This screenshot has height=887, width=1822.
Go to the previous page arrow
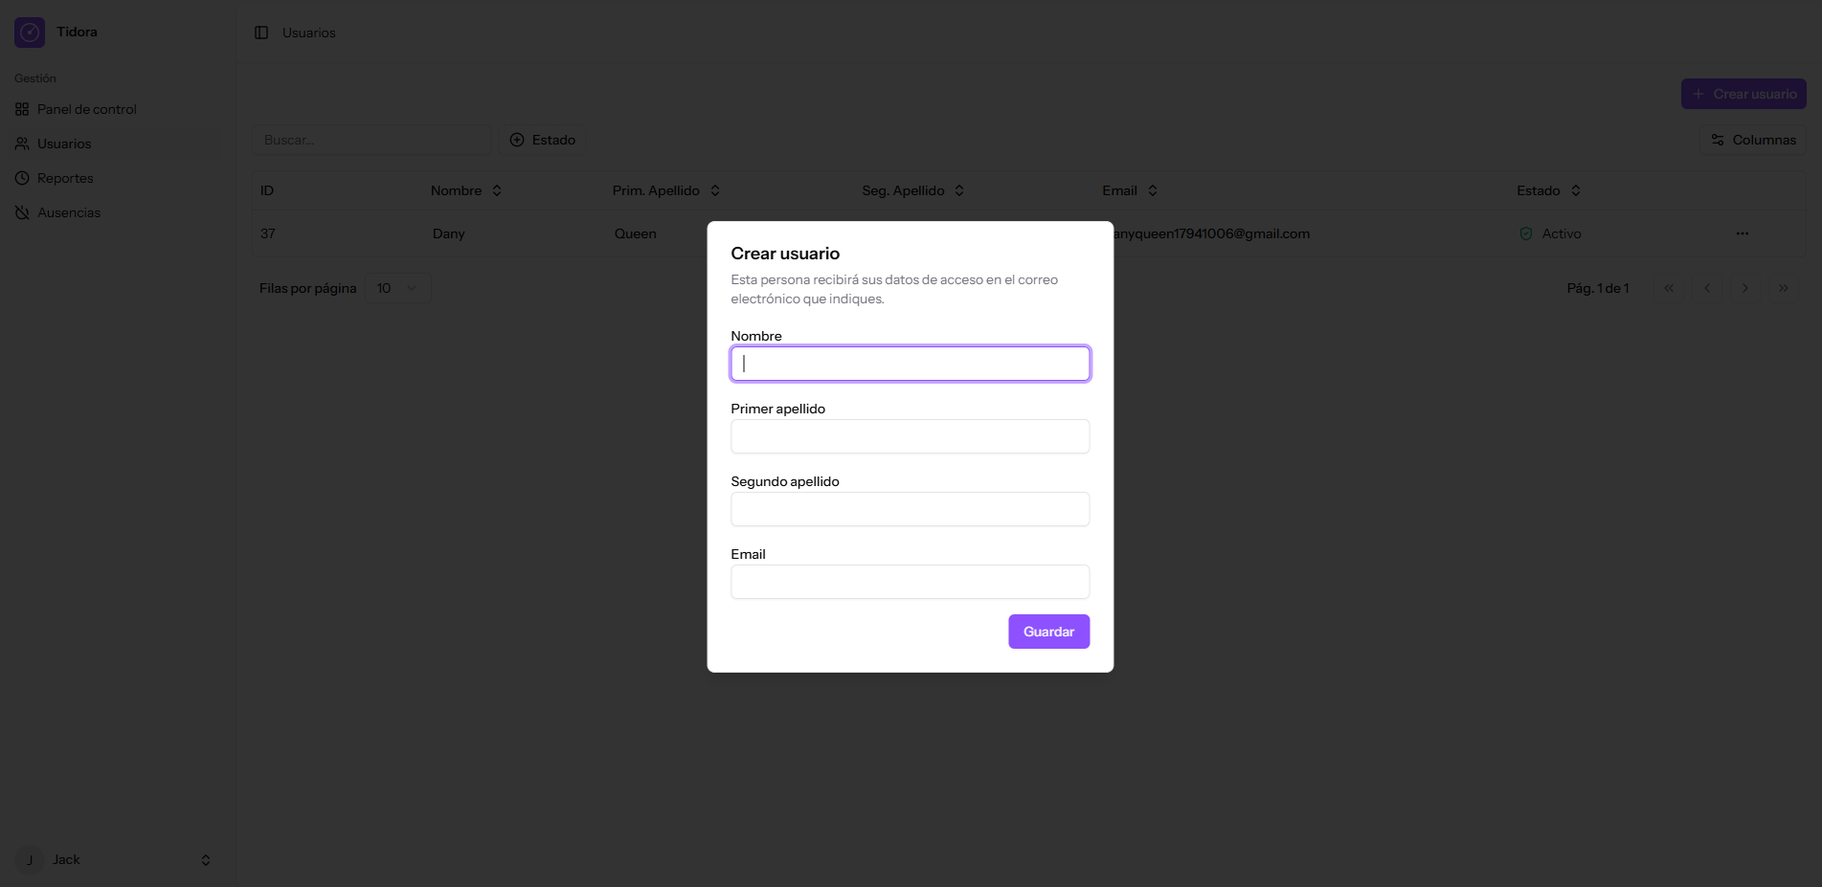(x=1706, y=288)
